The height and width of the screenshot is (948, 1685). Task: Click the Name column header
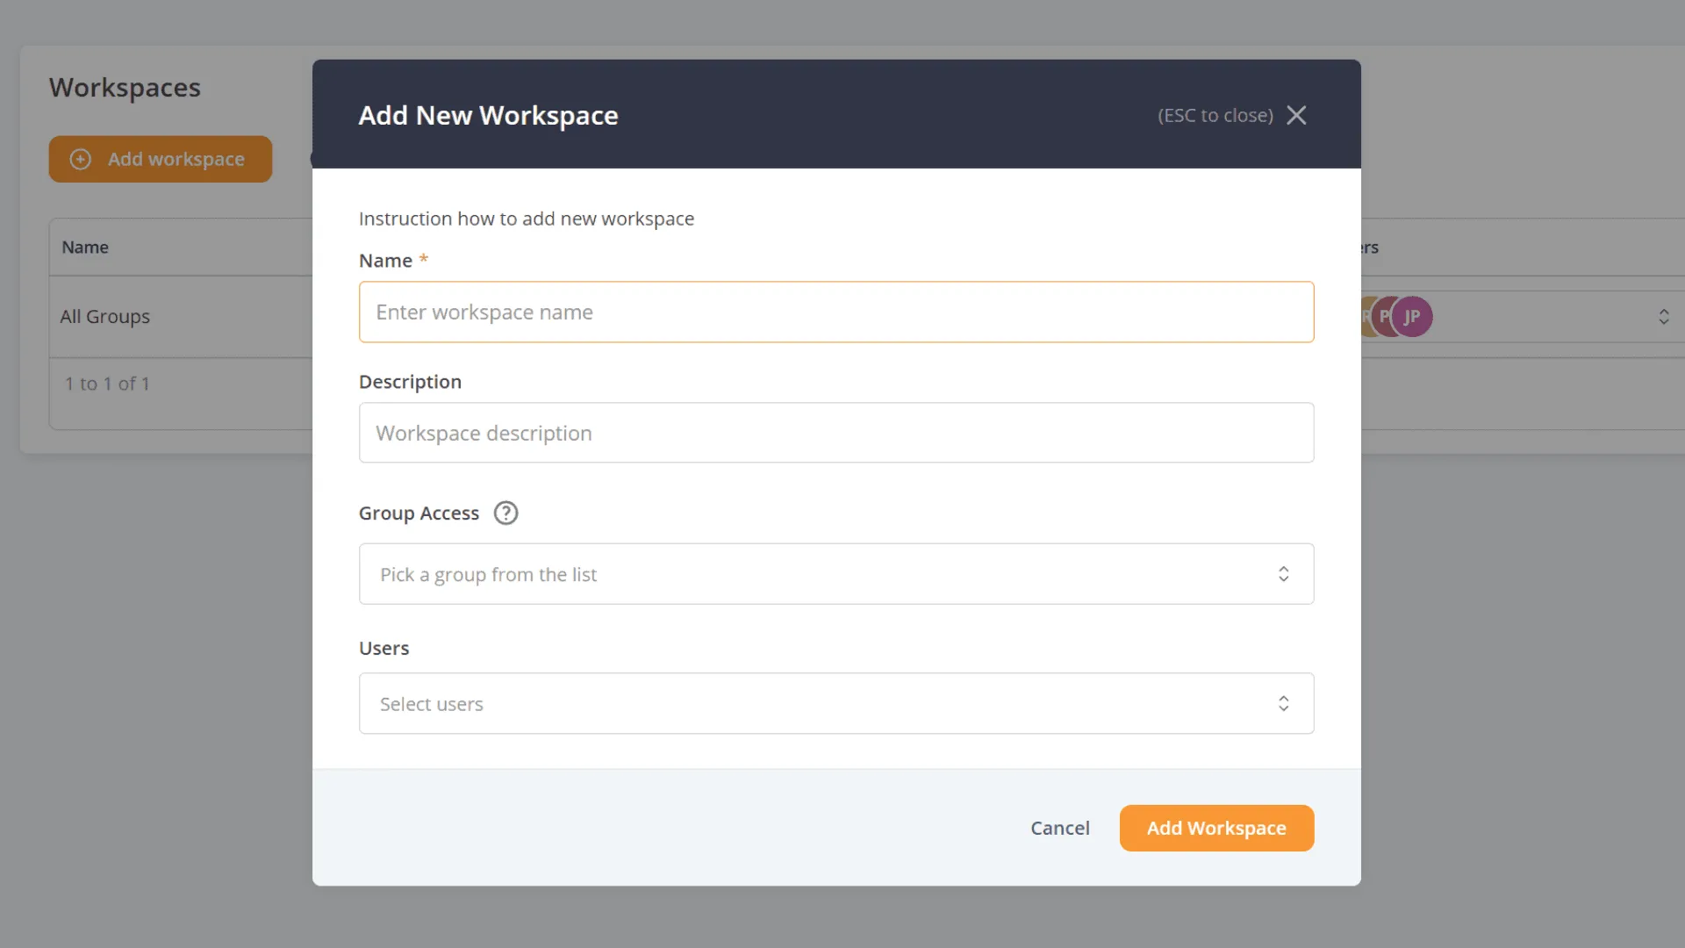[85, 247]
